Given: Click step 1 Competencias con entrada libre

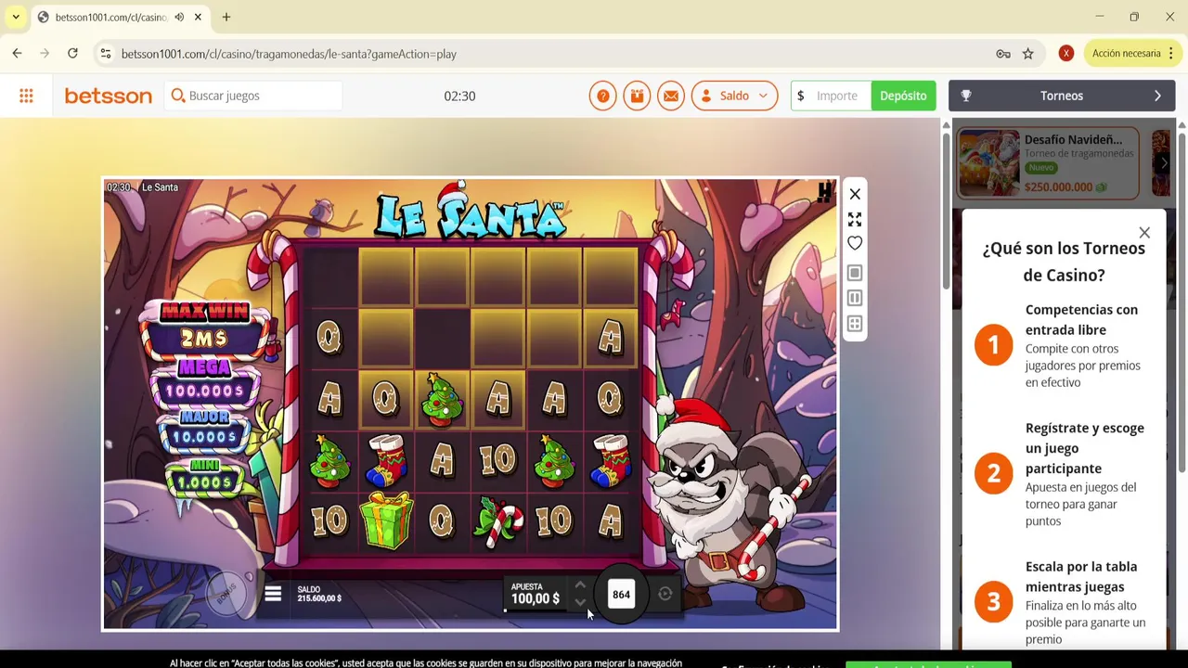Looking at the screenshot, I should (x=1064, y=345).
